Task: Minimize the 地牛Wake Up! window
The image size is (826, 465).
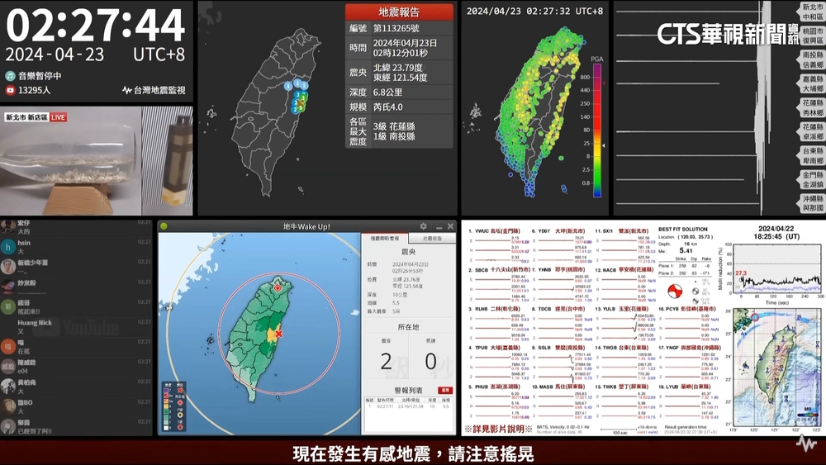Action: [438, 226]
